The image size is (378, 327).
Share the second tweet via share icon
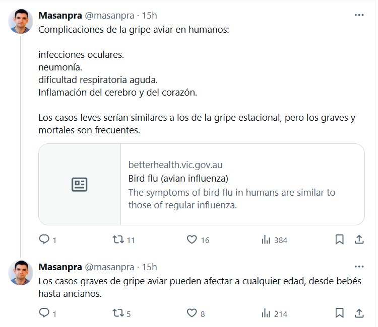tap(359, 313)
